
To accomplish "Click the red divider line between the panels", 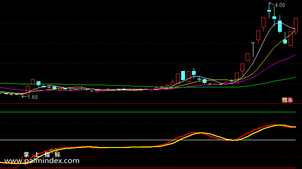I will click(x=151, y=104).
